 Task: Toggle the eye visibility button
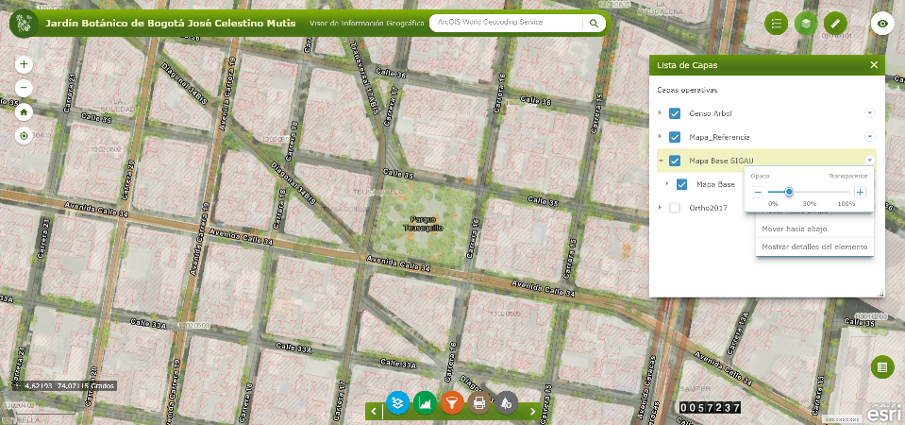click(x=882, y=24)
